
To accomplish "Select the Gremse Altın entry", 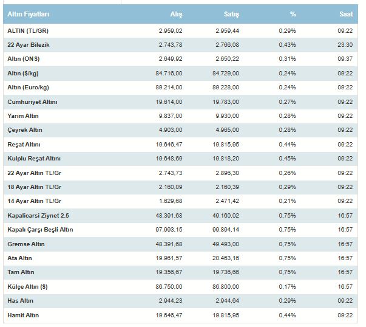I will 180,244.
